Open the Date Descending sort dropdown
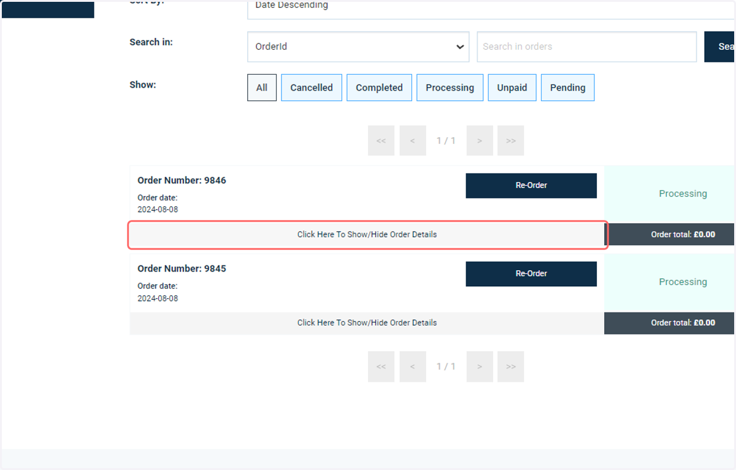Image resolution: width=736 pixels, height=470 pixels. pyautogui.click(x=491, y=9)
